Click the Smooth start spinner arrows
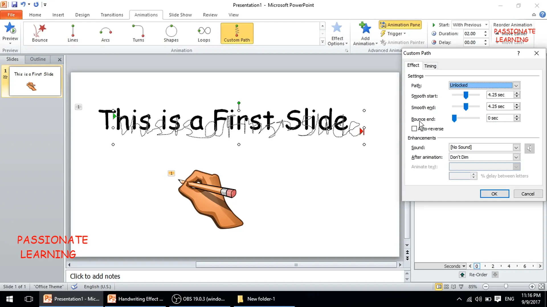547x307 pixels. point(517,95)
